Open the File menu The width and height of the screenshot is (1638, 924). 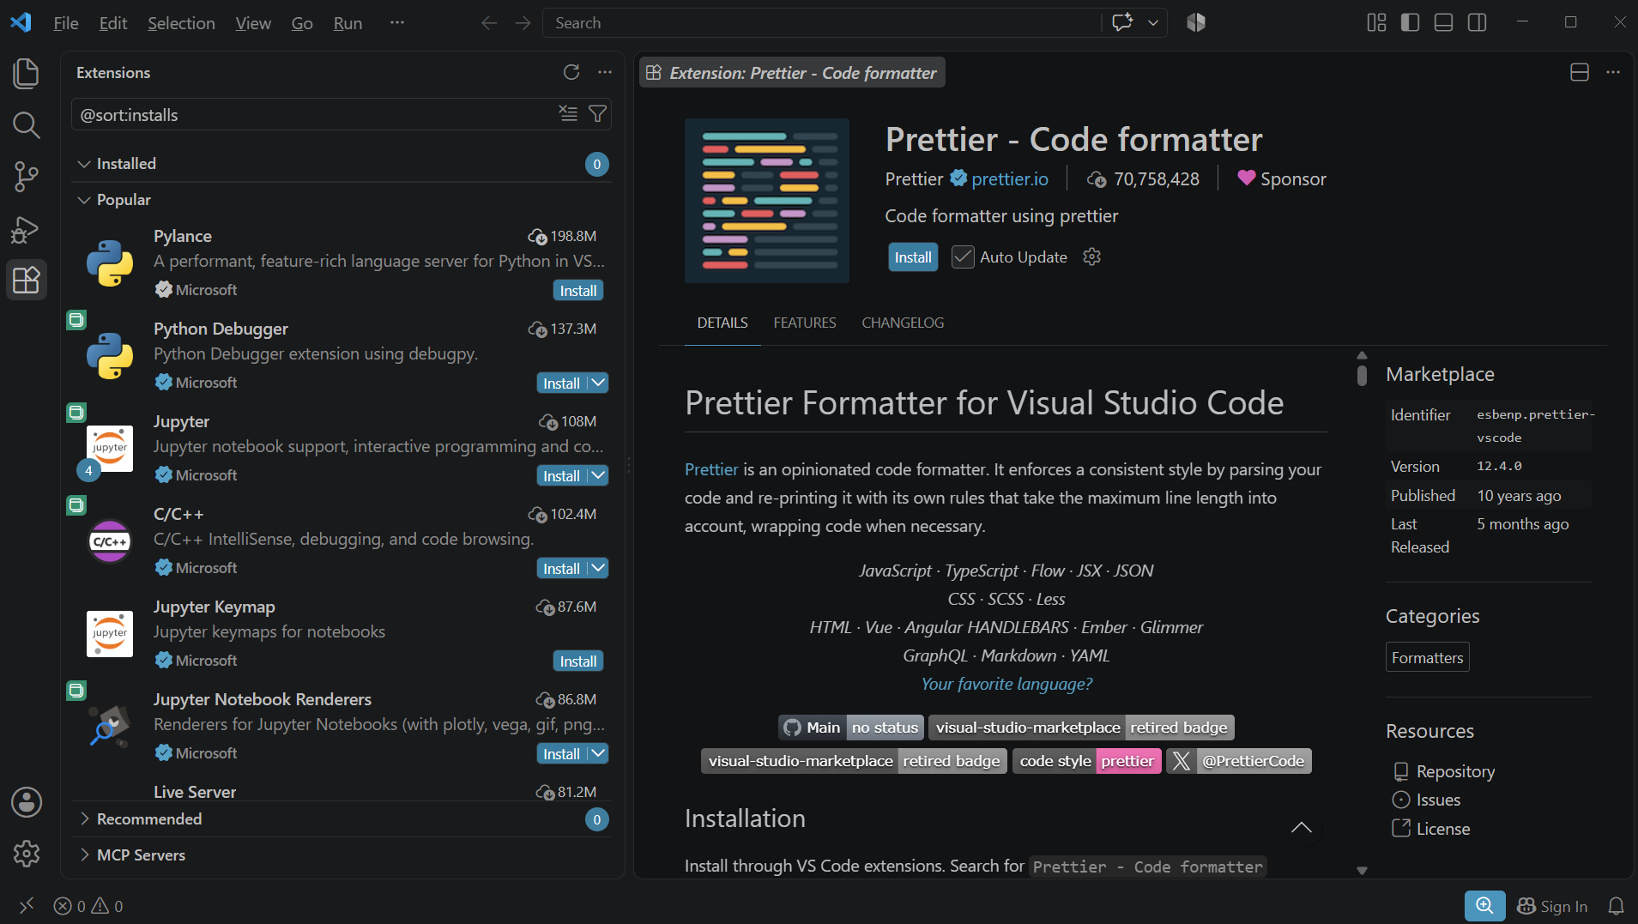click(66, 23)
